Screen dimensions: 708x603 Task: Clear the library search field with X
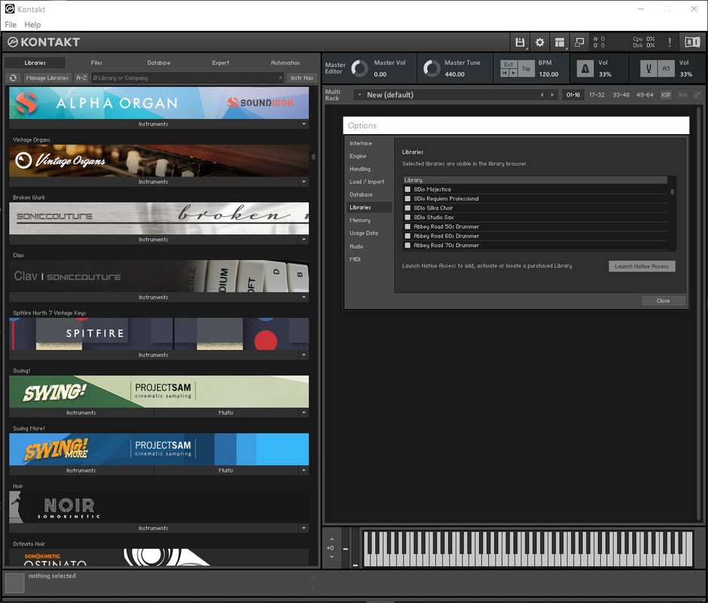click(x=280, y=78)
